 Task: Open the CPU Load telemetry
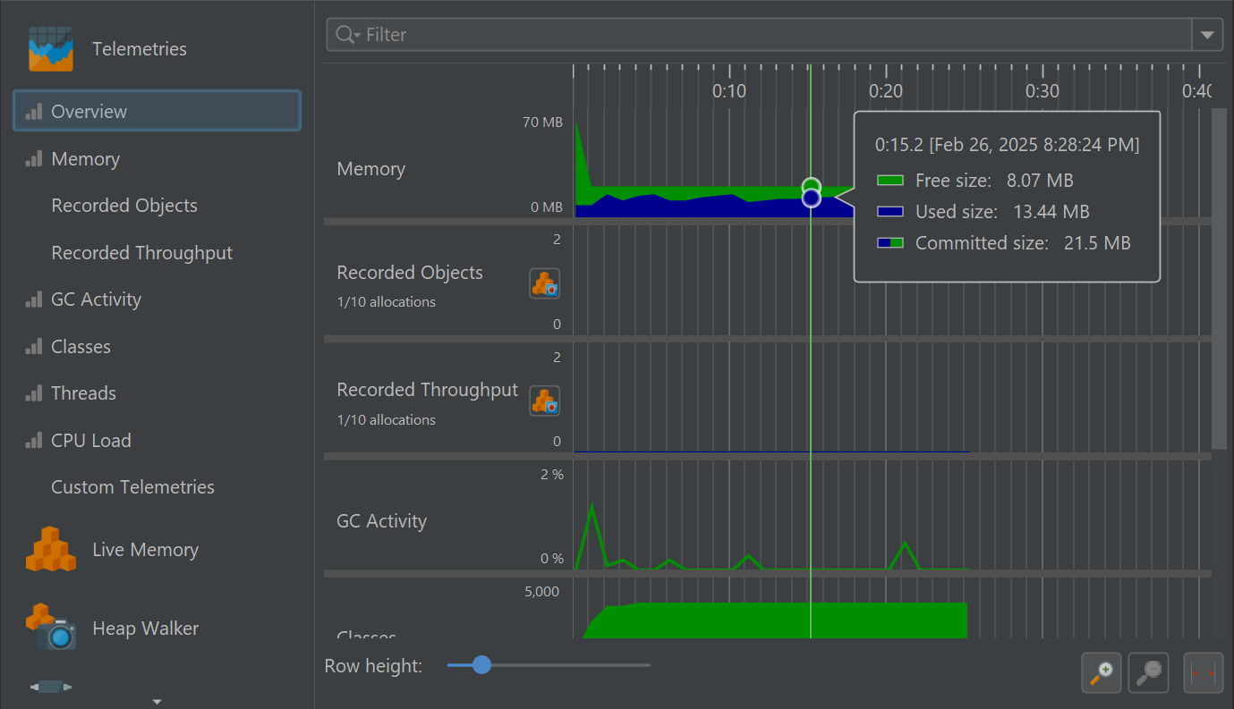[90, 441]
